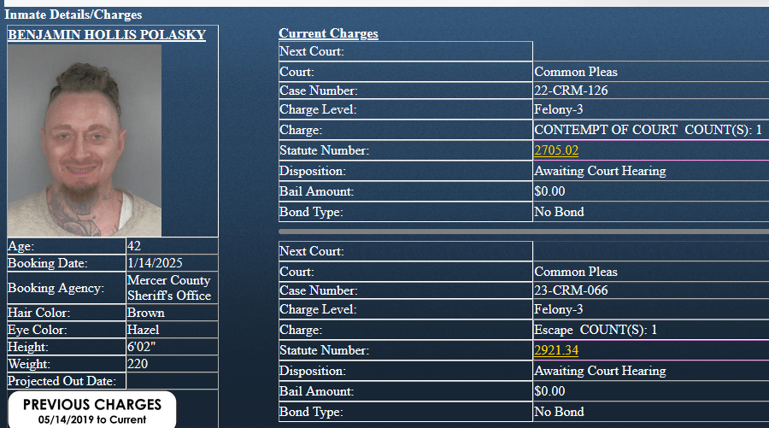Viewport: 769px width, 428px height.
Task: Select the 6'02" height value
Action: pos(143,348)
